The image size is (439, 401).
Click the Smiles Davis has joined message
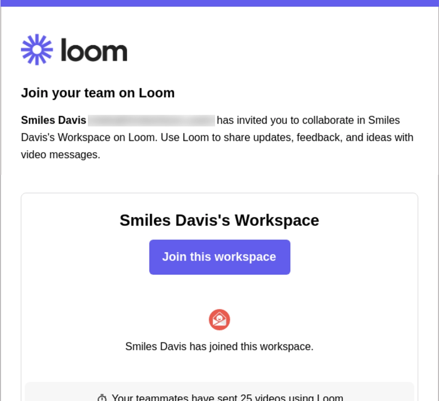219,346
